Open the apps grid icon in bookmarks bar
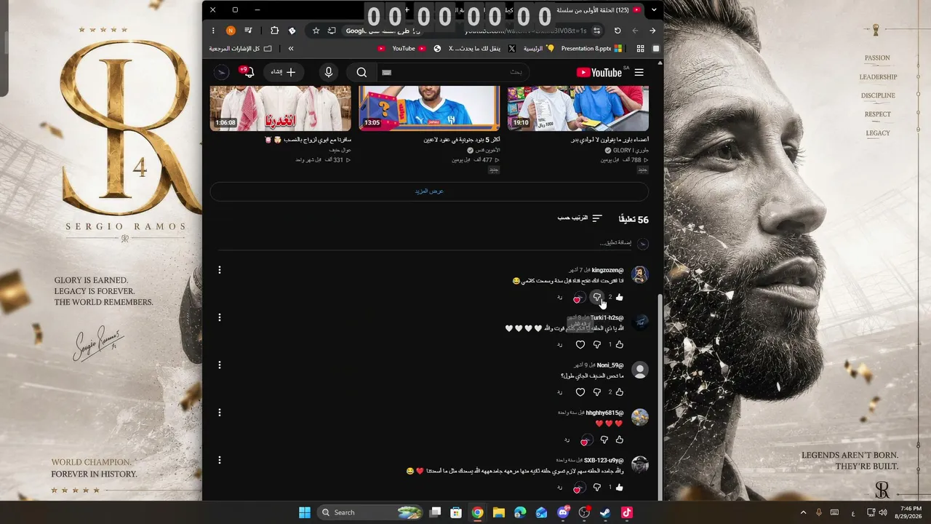The image size is (931, 524). click(x=640, y=49)
